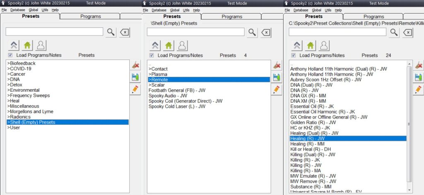Screen dimensions: 424x195
Task: Click the up-level double chevron icon in the middle panel
Action: pyautogui.click(x=155, y=45)
